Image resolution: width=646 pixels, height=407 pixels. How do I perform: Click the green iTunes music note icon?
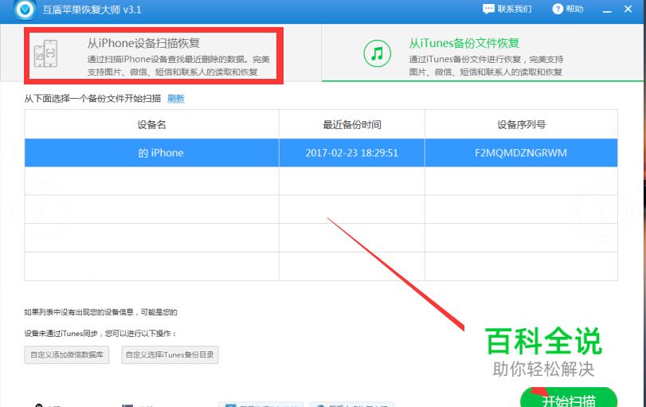coord(377,53)
